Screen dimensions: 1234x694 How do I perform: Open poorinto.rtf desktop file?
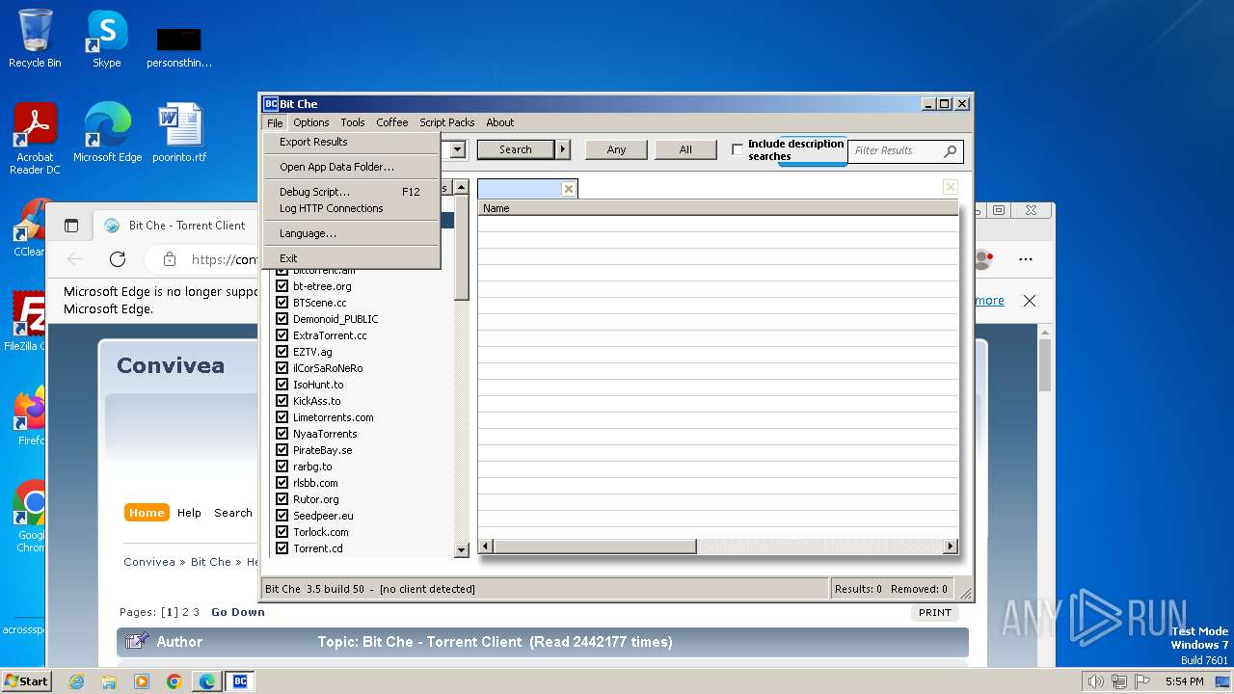click(x=179, y=133)
